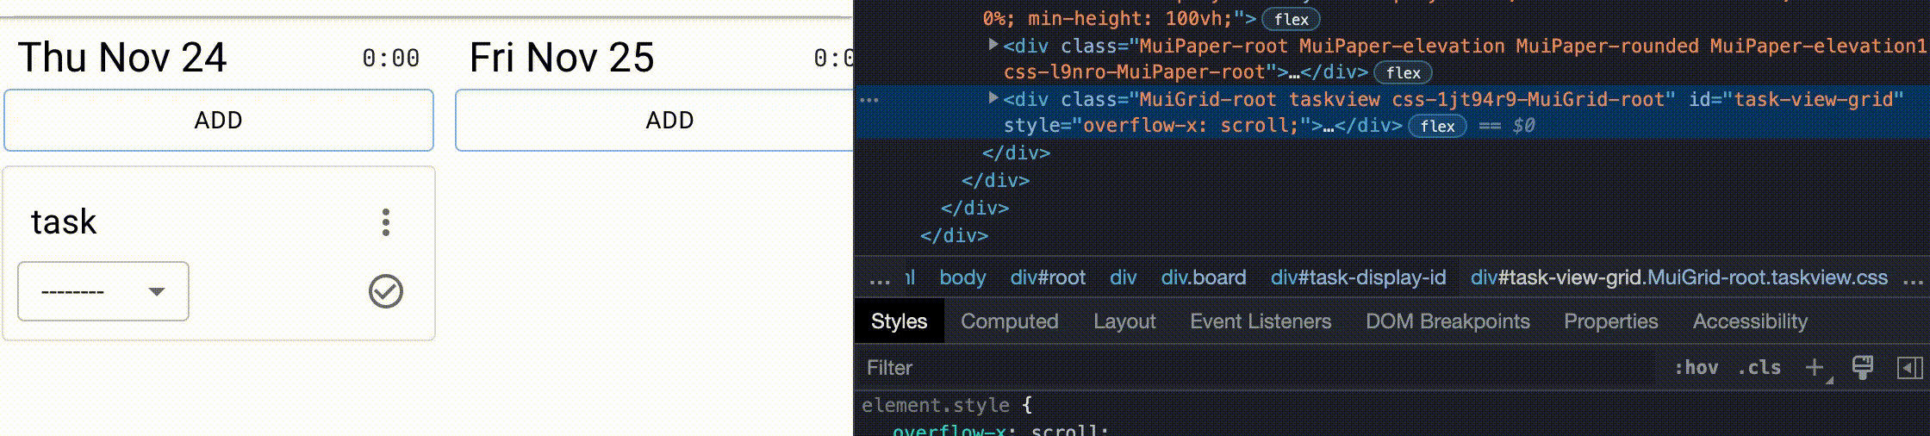The height and width of the screenshot is (436, 1930).
Task: Toggle the computed styles sidebar icon
Action: coord(1909,368)
